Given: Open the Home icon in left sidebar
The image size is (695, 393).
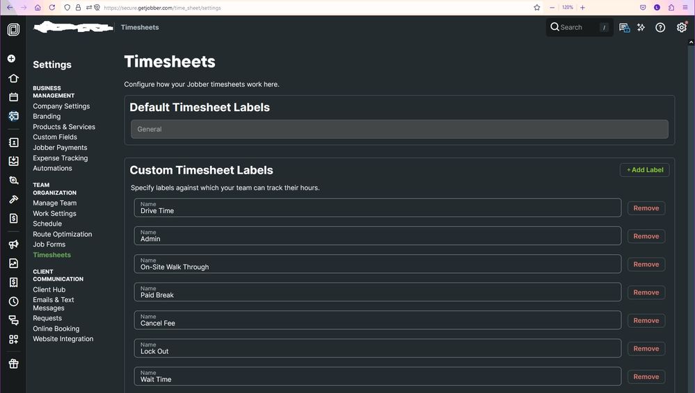Looking at the screenshot, I should pos(13,78).
